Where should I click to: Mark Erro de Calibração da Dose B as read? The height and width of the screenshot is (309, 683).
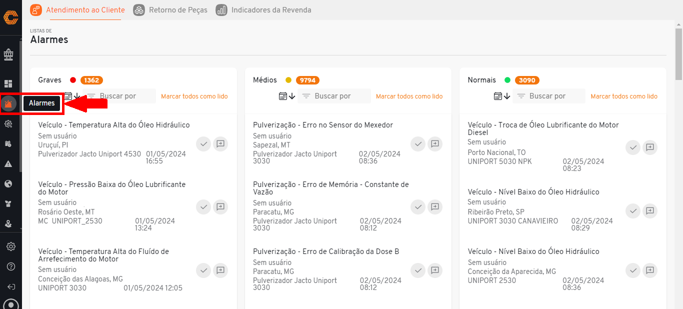(x=418, y=270)
